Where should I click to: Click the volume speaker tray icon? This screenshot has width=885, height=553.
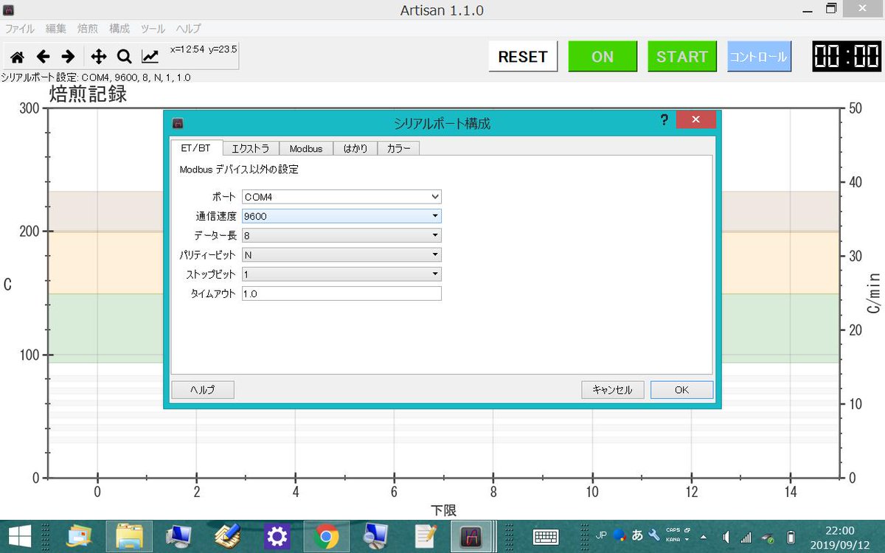point(726,537)
